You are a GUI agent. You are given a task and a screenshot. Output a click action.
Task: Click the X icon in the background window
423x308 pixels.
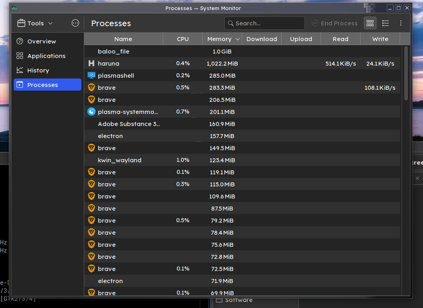click(417, 178)
